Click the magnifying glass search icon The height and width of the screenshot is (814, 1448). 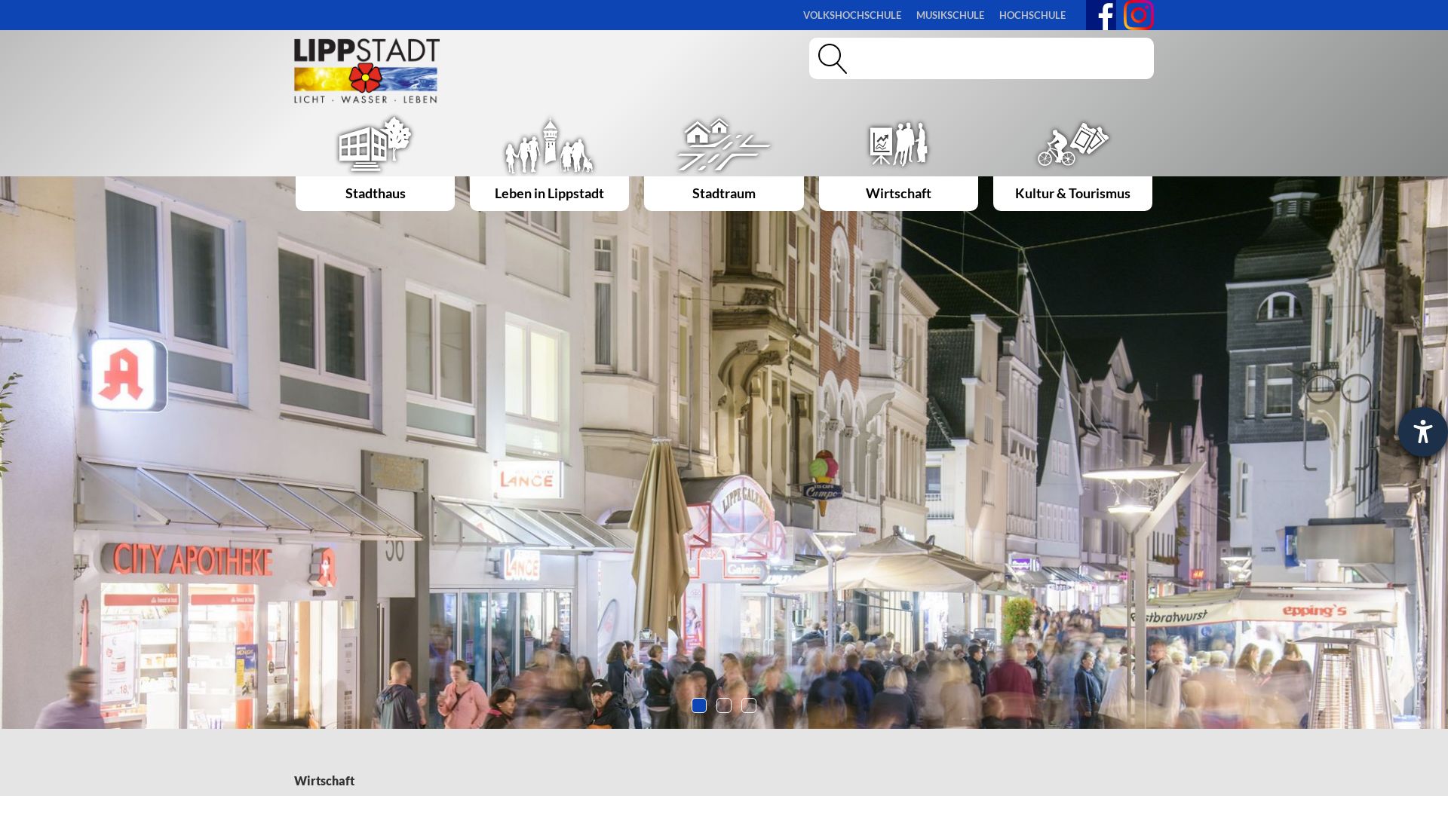(833, 59)
